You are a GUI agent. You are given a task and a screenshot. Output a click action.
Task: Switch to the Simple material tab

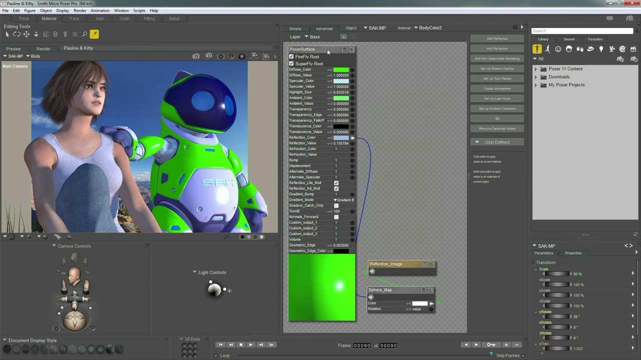(295, 28)
